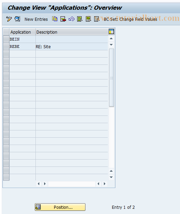The height and width of the screenshot is (214, 180).
Task: Click the Application column header
Action: [x=23, y=32]
